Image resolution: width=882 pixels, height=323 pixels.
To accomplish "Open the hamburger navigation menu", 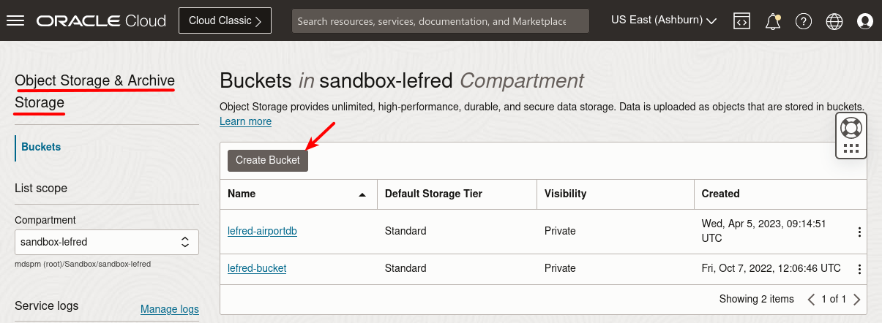I will click(x=15, y=20).
